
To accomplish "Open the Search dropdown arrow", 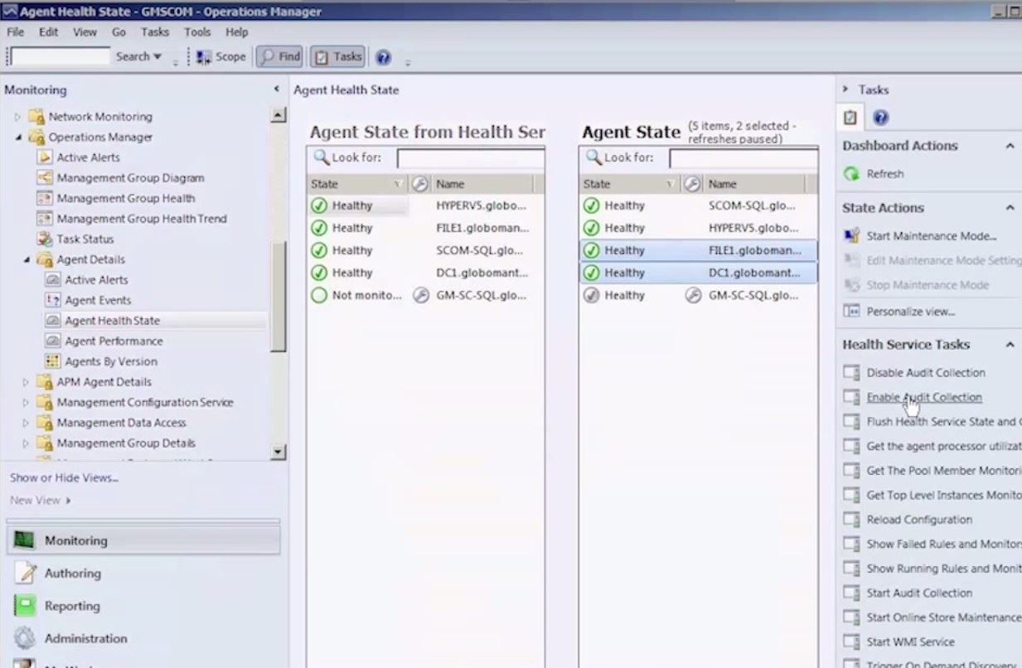I will pos(157,56).
